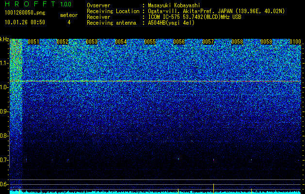Click the 'meteor' label
The height and width of the screenshot is (194, 305).
[69, 15]
